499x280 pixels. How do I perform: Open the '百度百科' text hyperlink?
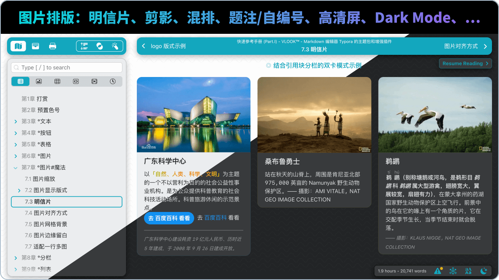point(216,218)
